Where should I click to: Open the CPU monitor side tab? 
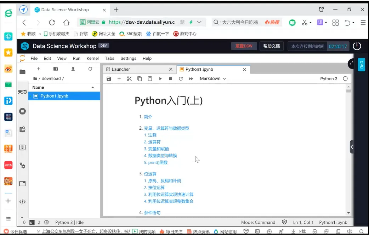[x=362, y=65]
